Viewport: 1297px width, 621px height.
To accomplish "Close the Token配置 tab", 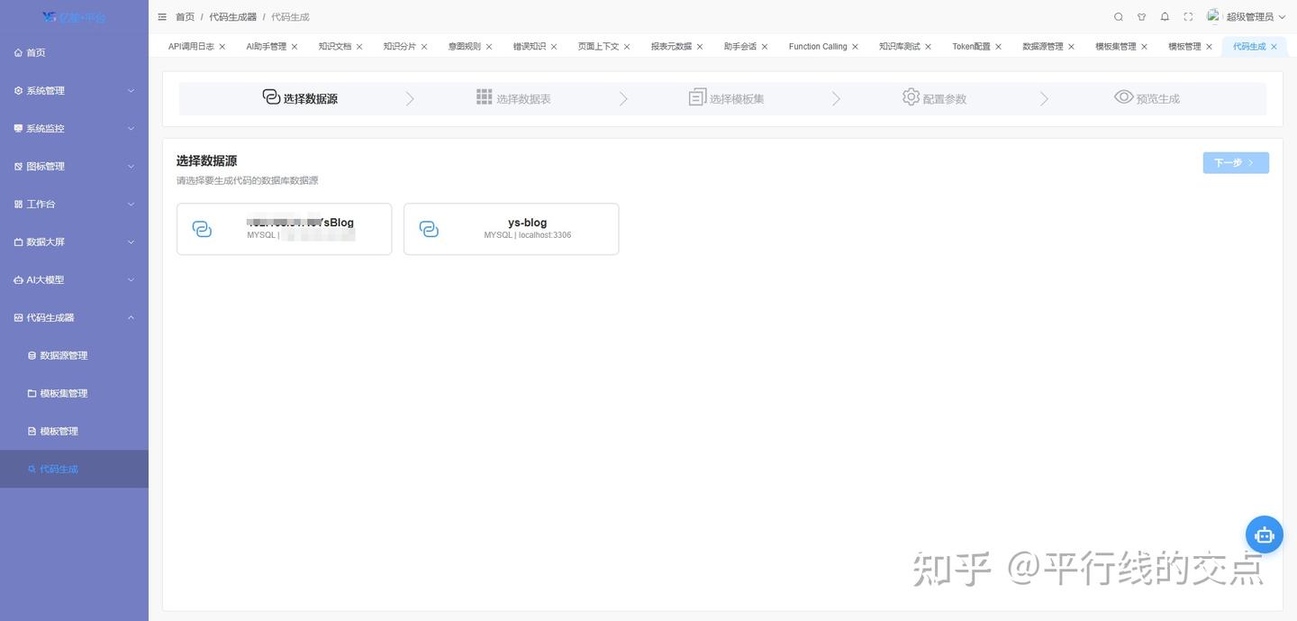I will 998,47.
